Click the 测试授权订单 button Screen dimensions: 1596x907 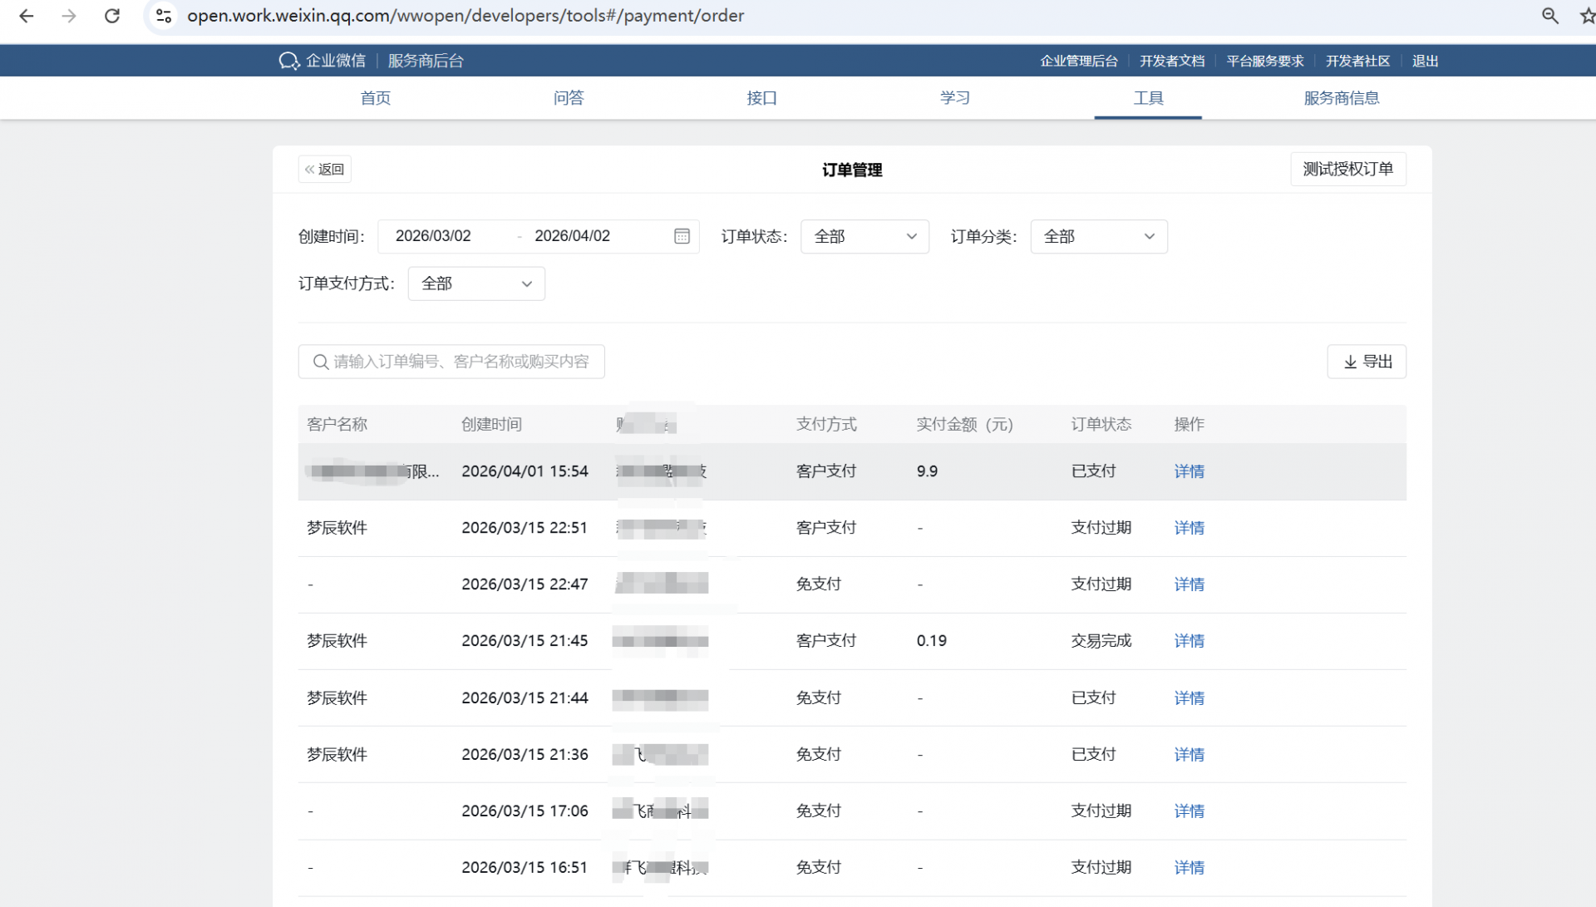pyautogui.click(x=1347, y=169)
